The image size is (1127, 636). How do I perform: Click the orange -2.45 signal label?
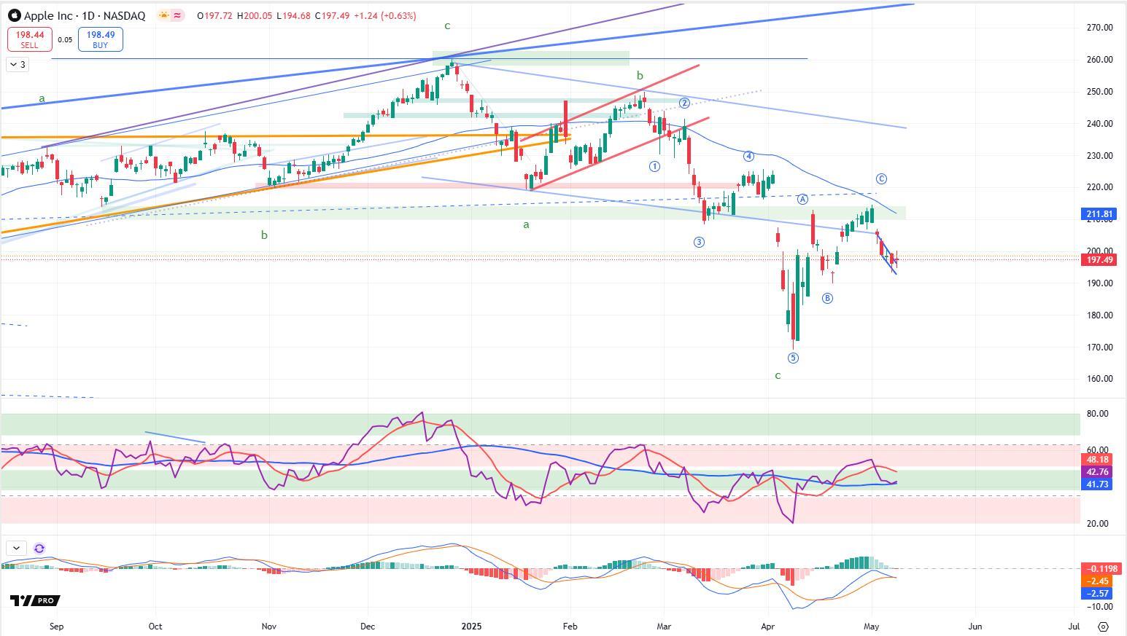tap(1097, 581)
